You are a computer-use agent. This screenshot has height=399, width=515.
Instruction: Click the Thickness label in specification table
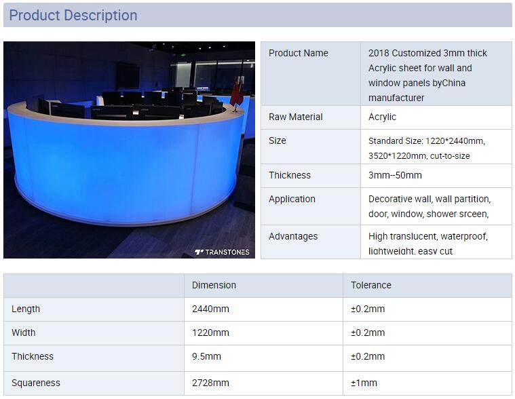[x=289, y=175]
